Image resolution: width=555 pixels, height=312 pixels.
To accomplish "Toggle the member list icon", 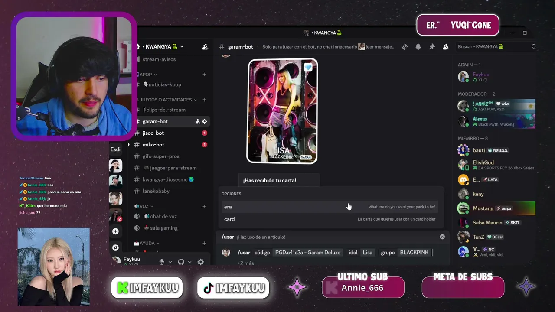I will (445, 47).
